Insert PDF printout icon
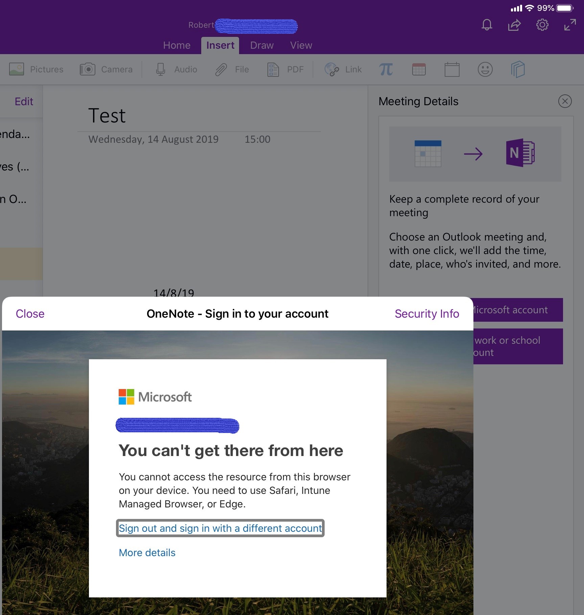 pyautogui.click(x=273, y=69)
